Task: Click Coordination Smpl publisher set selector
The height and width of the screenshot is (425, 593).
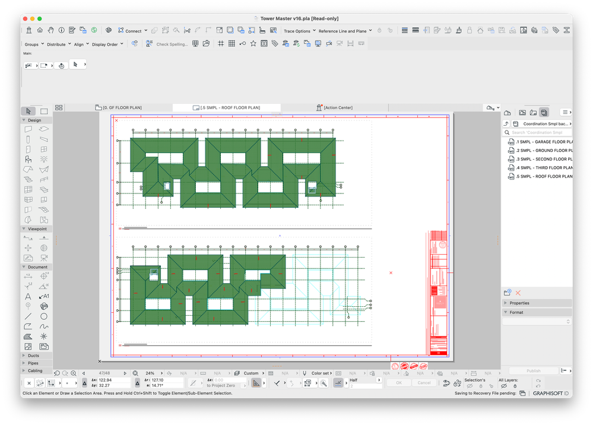Action: coord(543,123)
